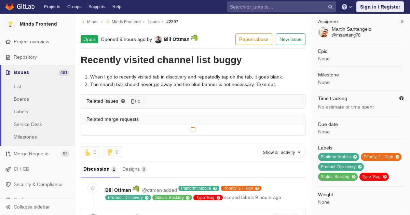This screenshot has width=410, height=215.
Task: Click the Security & Compliance shield icon
Action: [8, 185]
